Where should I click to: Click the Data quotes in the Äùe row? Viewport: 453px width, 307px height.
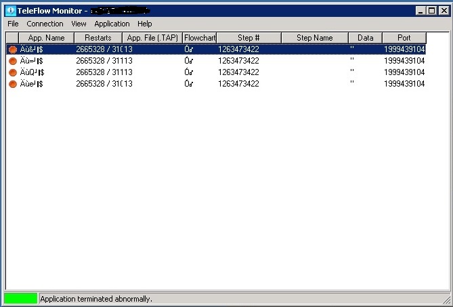[352, 82]
